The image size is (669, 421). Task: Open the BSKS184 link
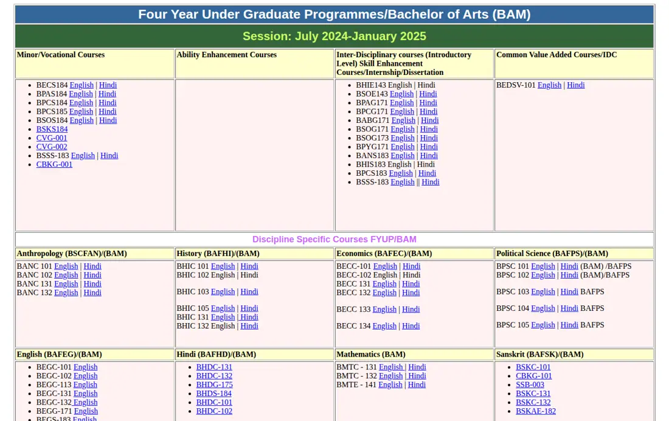click(x=52, y=129)
